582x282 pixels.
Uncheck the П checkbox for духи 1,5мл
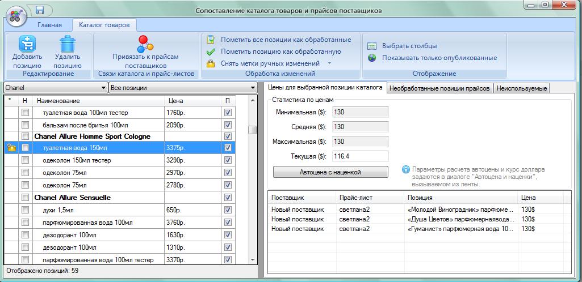(x=228, y=210)
